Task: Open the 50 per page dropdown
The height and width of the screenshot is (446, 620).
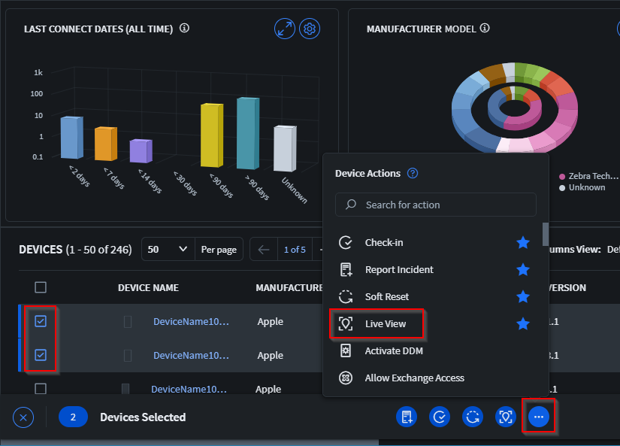Action: (x=168, y=250)
